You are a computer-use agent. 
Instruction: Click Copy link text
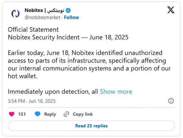[83, 114]
